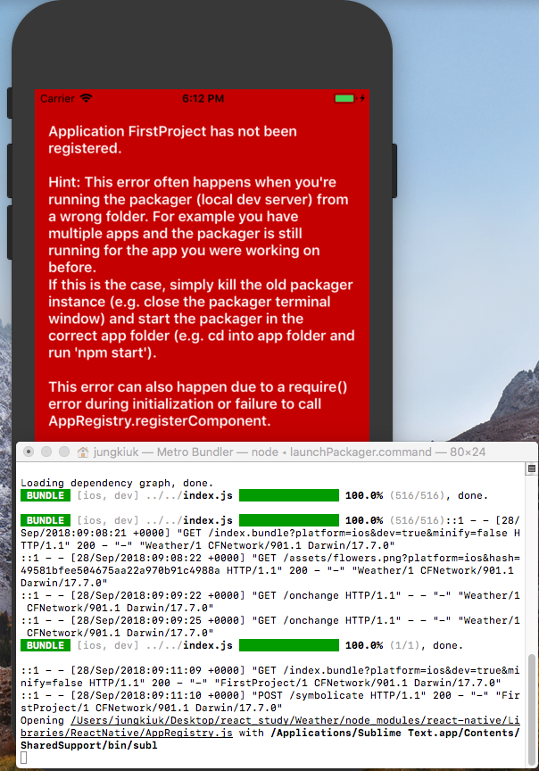Screen dimensions: 539x771
Task: Click the last BUNDLE label with (1/1)
Action: tap(46, 645)
